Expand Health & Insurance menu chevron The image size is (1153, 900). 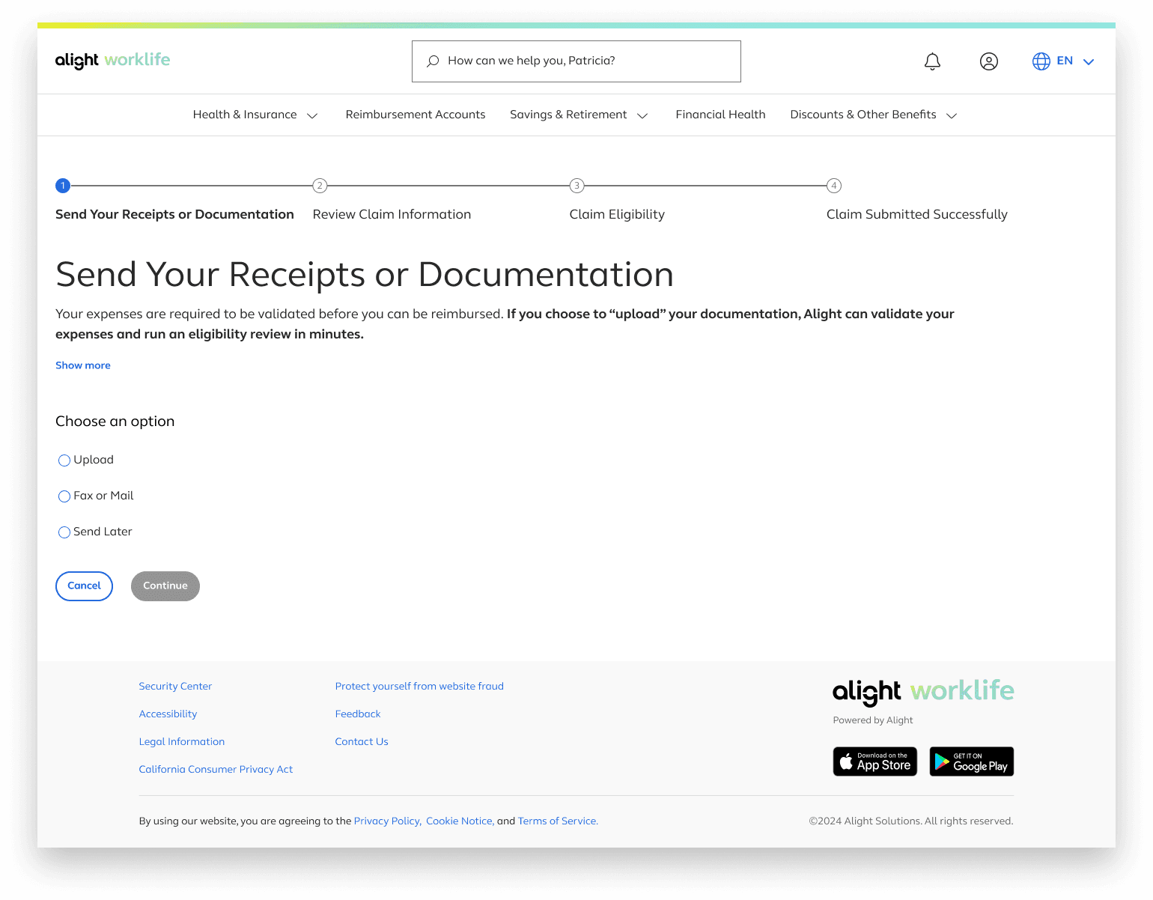(x=313, y=115)
